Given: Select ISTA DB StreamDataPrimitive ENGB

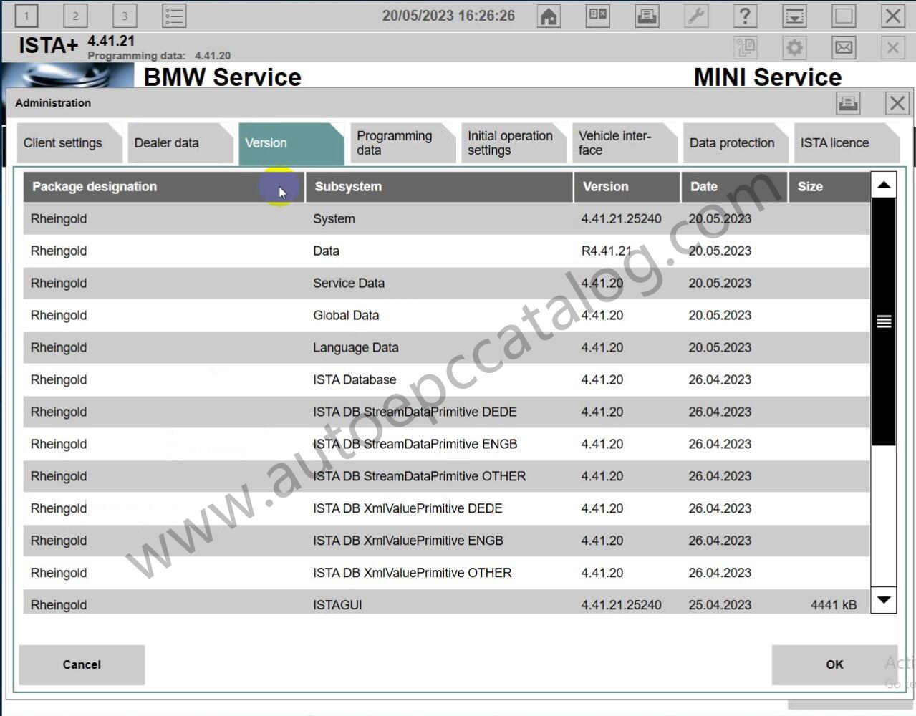Looking at the screenshot, I should coord(446,445).
